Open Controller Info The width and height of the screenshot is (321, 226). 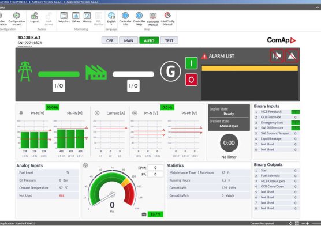[125, 18]
